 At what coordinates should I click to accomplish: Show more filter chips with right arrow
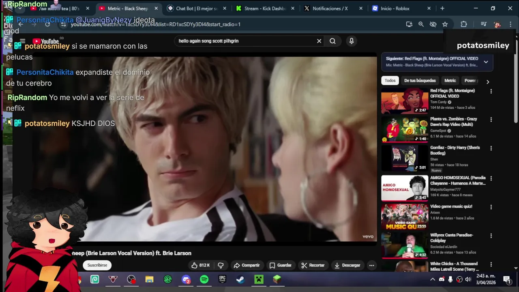point(488,82)
